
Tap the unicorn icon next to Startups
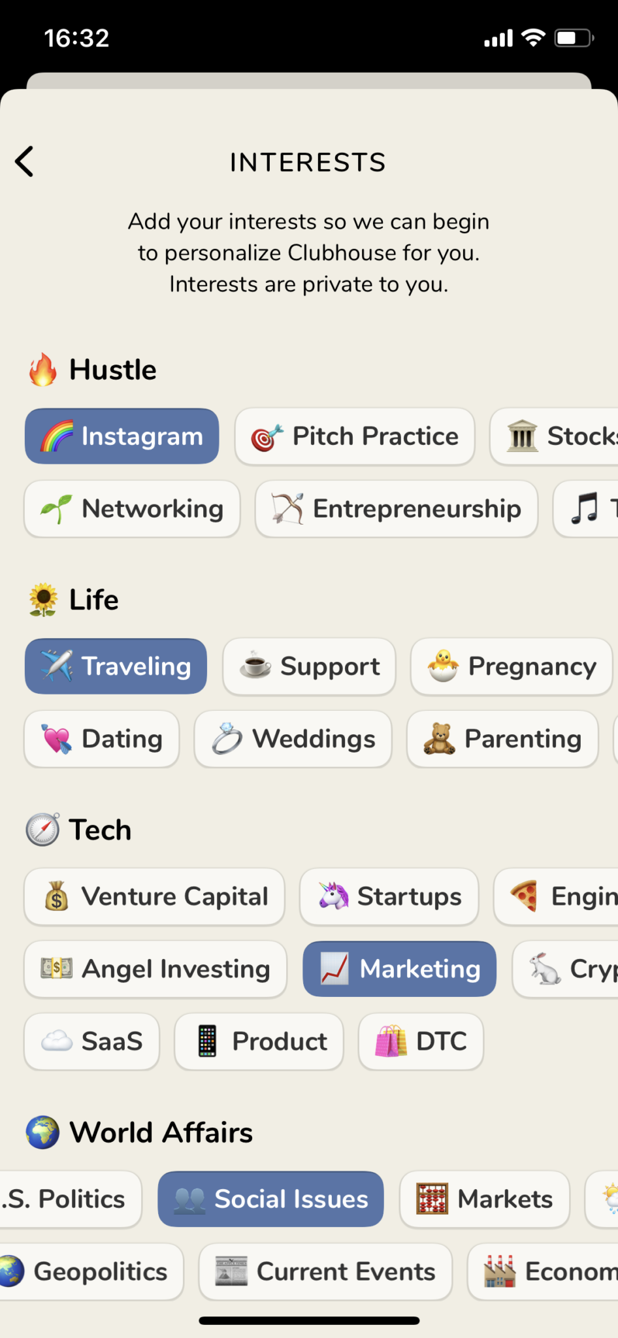pyautogui.click(x=334, y=896)
